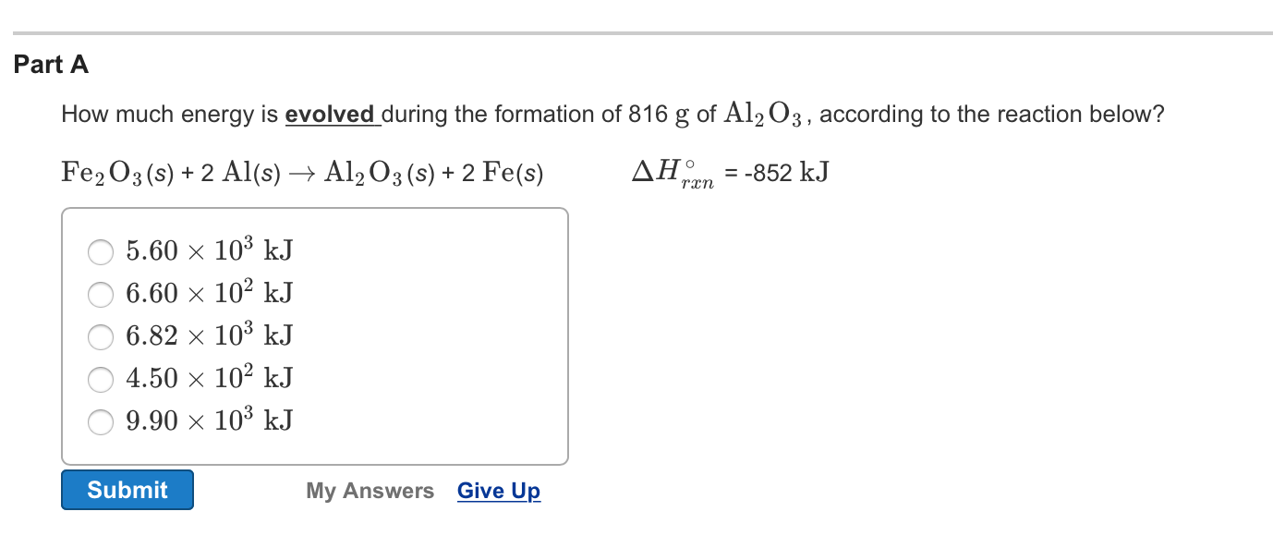
Task: Click the blue Submit button's label text
Action: (x=127, y=490)
